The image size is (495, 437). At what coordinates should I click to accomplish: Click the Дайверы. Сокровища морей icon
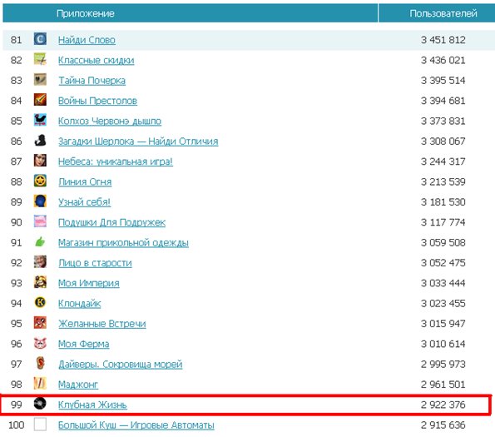(40, 363)
